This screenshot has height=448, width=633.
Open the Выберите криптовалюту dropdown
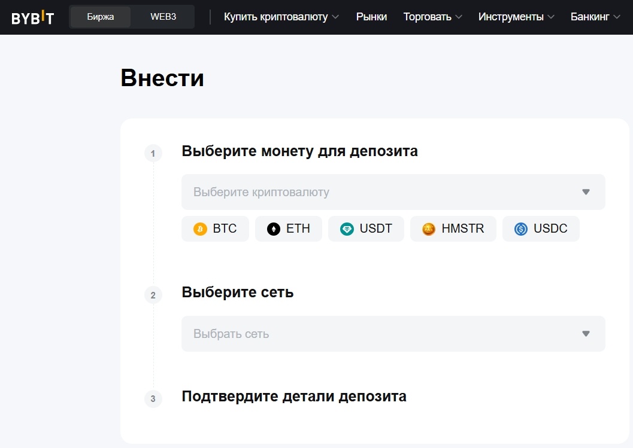tap(393, 192)
